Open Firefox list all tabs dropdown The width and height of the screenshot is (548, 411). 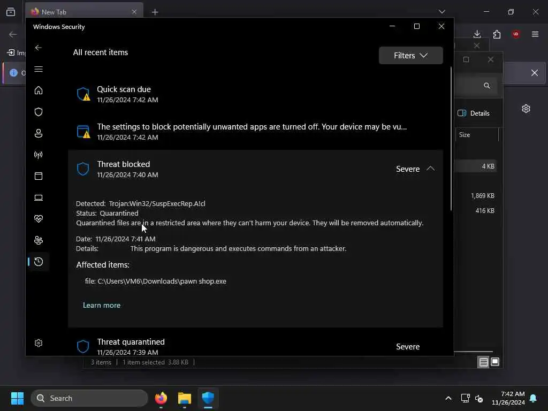pos(442,12)
